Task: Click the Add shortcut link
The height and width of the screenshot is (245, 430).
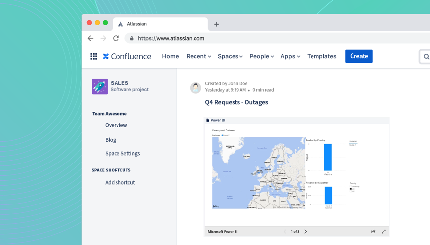Action: coord(120,182)
